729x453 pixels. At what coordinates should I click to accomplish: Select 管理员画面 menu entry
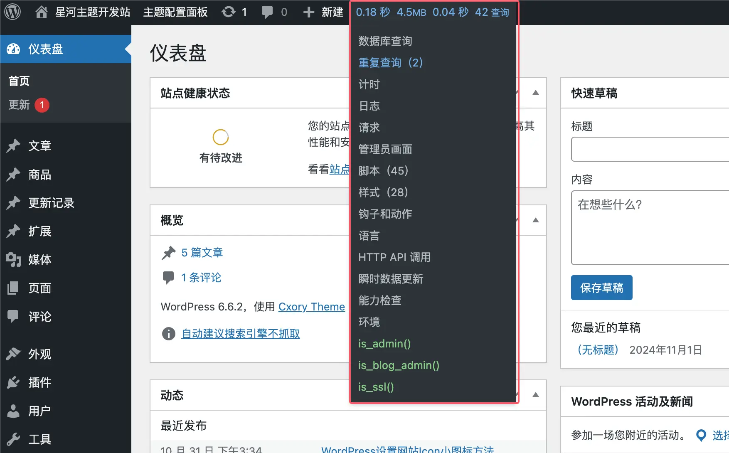coord(385,149)
